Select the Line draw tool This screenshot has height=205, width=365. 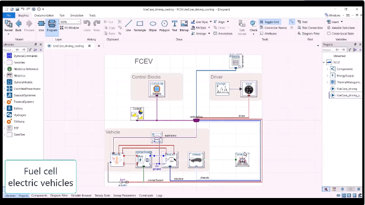[128, 26]
